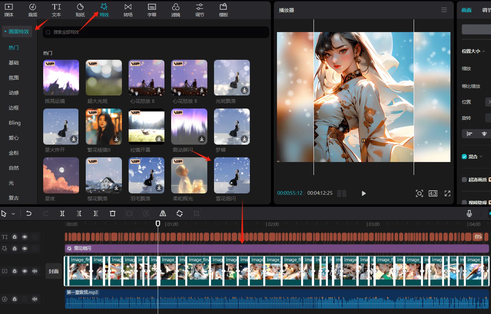This screenshot has height=314, width=491.
Task: Hide the main video track
Action: pos(24,271)
